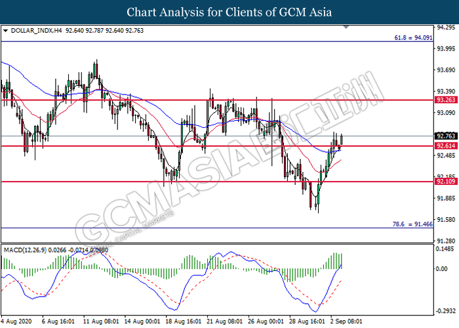Click the '26 Aug 00:01' time axis label

pos(266,321)
